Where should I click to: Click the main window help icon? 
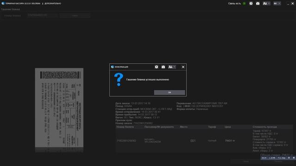251,3
